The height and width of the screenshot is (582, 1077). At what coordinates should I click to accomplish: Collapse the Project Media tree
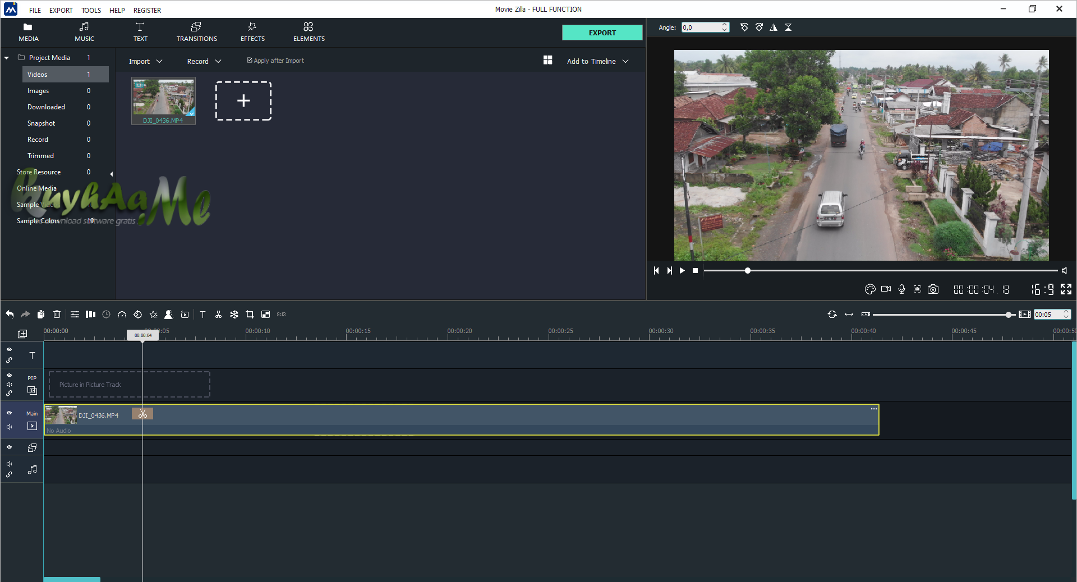(x=6, y=57)
